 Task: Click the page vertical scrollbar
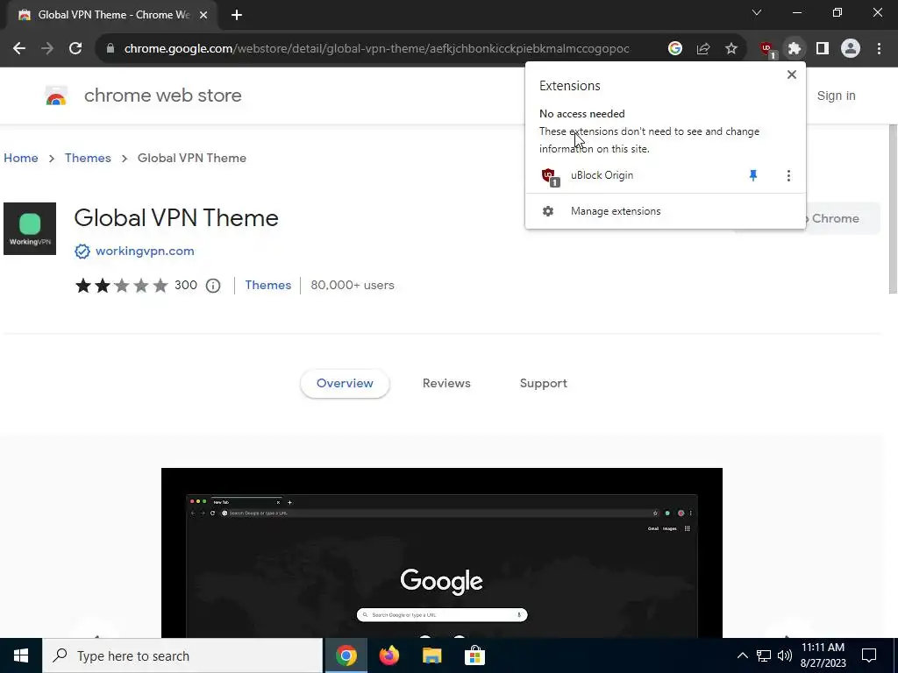pos(892,209)
